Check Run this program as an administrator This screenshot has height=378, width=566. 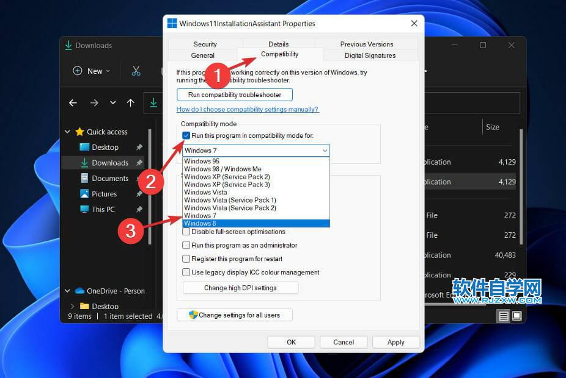pyautogui.click(x=186, y=245)
